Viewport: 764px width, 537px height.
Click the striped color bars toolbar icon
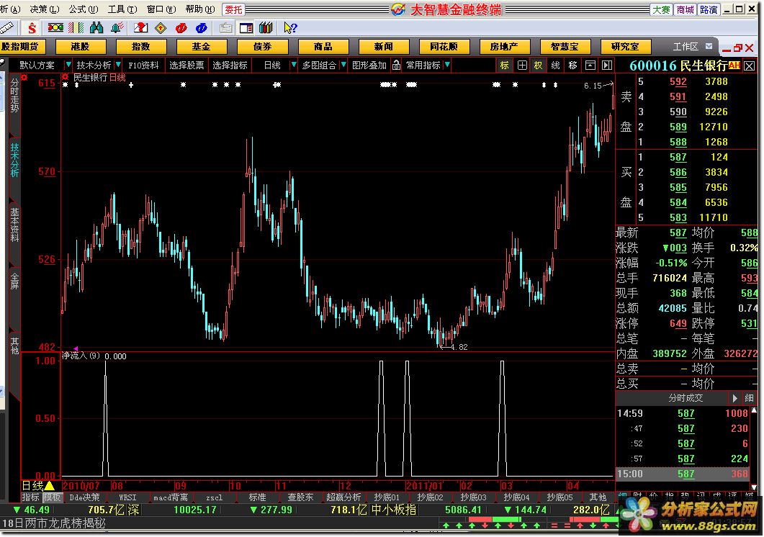(76, 28)
